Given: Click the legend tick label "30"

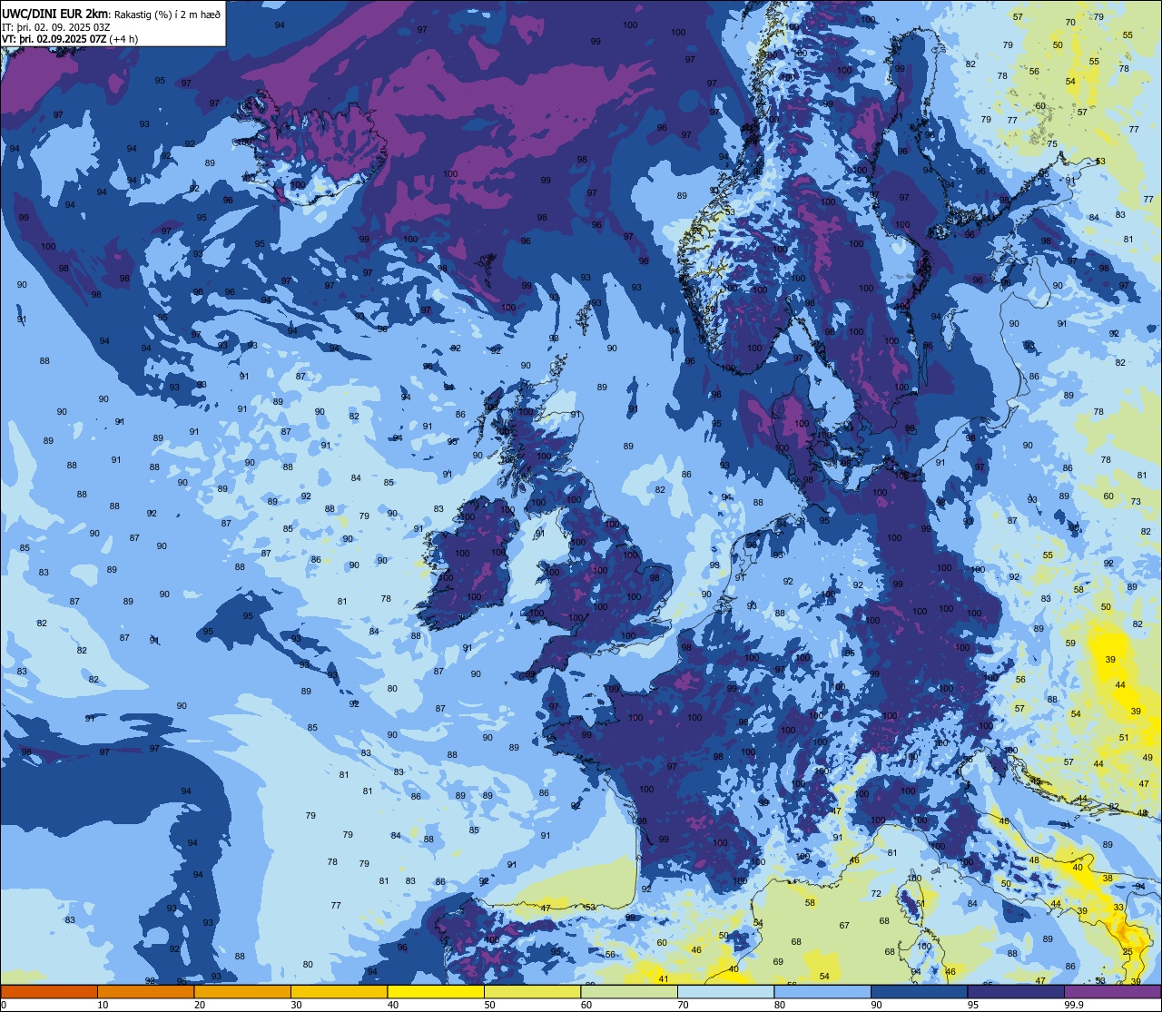Looking at the screenshot, I should click(x=296, y=1004).
